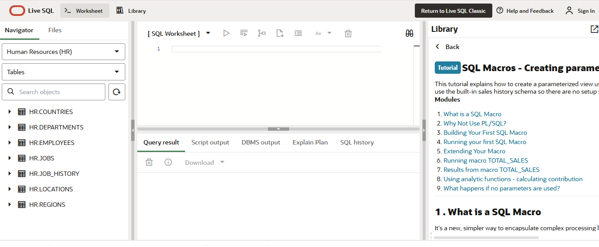Click the HR.LOCATIONS table icon
Image resolution: width=599 pixels, height=247 pixels.
pyautogui.click(x=22, y=189)
